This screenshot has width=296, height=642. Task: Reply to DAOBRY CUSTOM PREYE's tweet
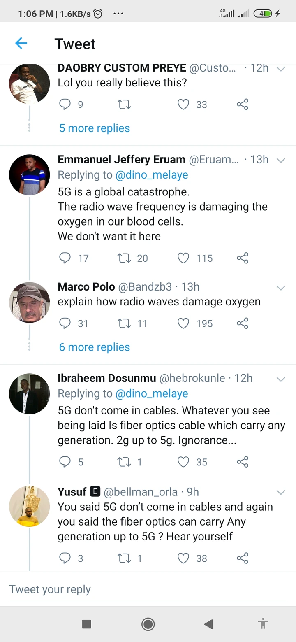65,105
